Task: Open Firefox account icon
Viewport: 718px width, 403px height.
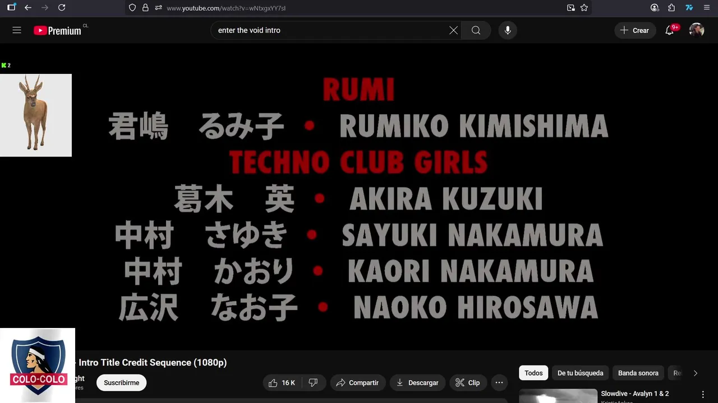Action: [655, 8]
